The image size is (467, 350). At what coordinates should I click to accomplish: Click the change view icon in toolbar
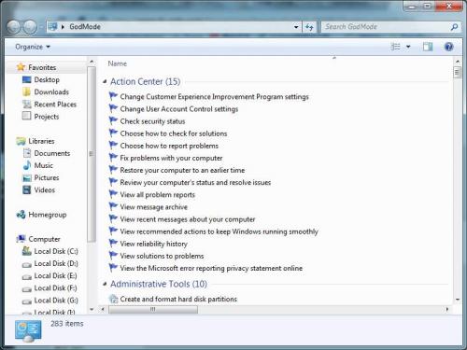click(x=395, y=47)
